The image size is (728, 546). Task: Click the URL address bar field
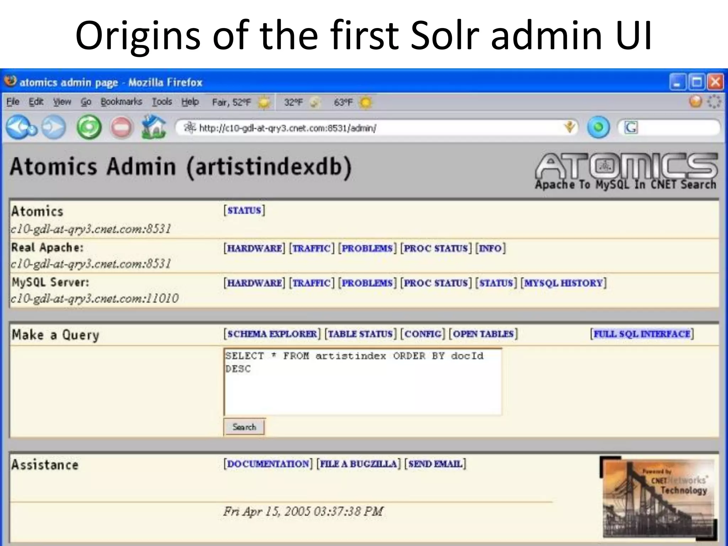[x=377, y=127]
